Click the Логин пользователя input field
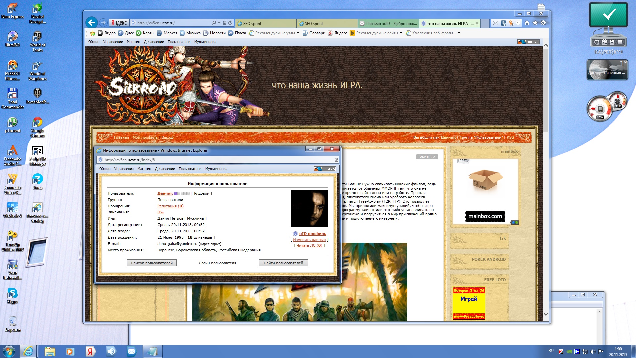 click(x=217, y=263)
